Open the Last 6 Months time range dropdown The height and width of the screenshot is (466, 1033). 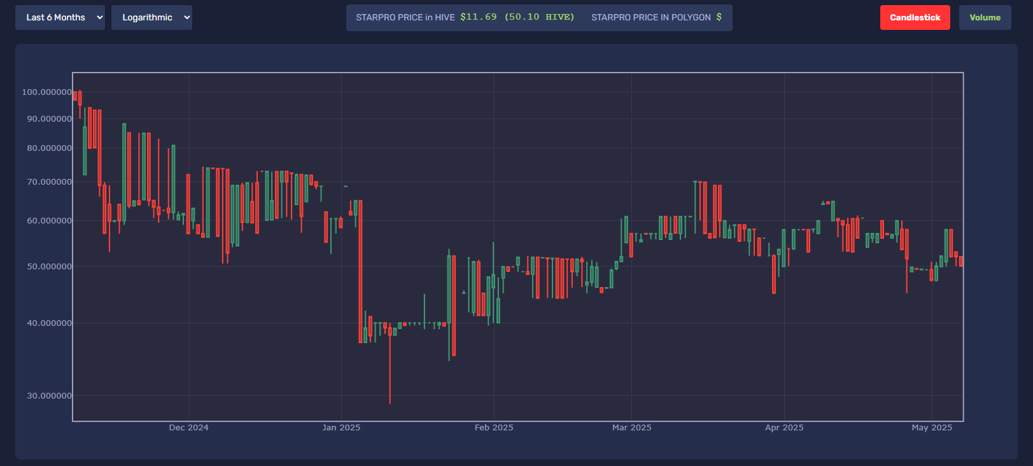click(60, 18)
